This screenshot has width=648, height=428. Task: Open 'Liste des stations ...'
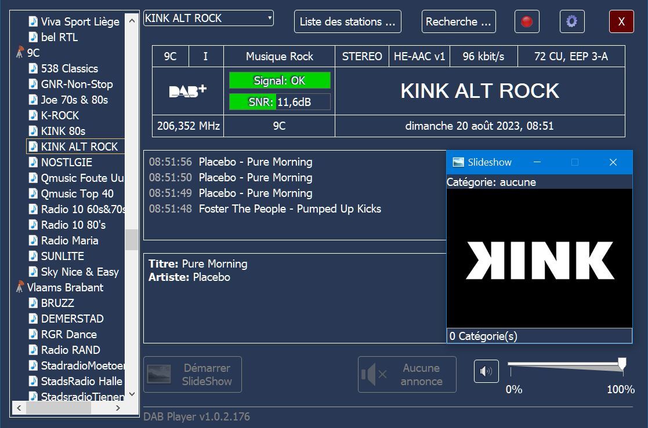347,21
